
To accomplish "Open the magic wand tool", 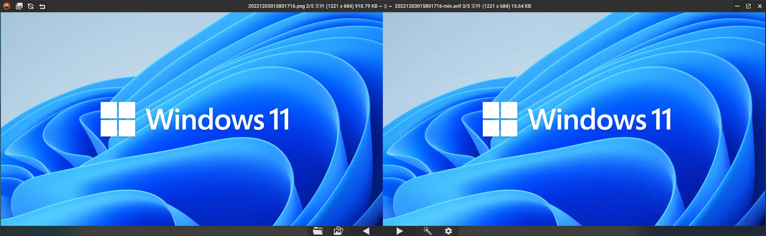I will tap(427, 231).
